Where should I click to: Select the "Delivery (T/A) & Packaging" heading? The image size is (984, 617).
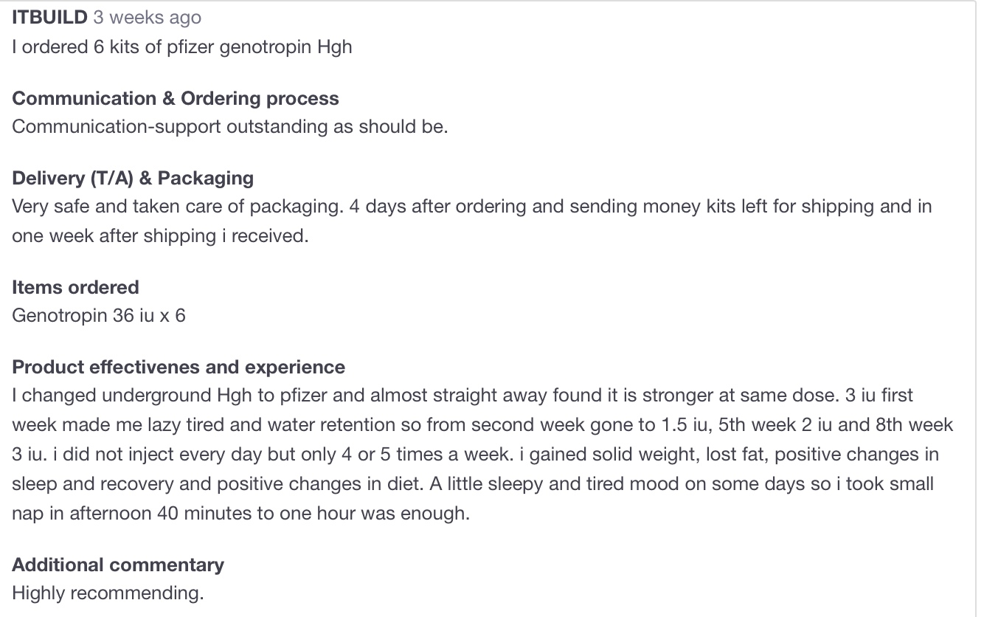point(133,178)
